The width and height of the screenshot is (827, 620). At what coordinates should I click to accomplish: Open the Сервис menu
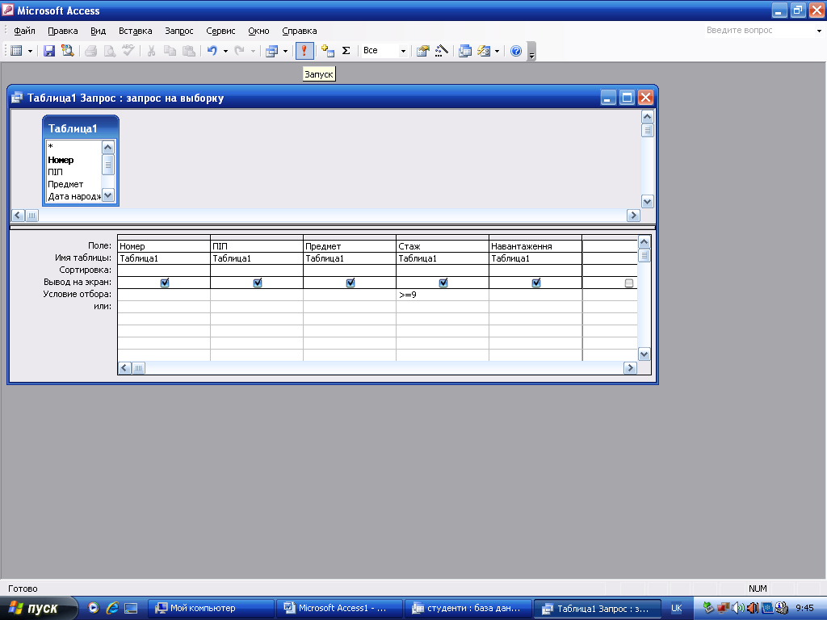tap(220, 31)
